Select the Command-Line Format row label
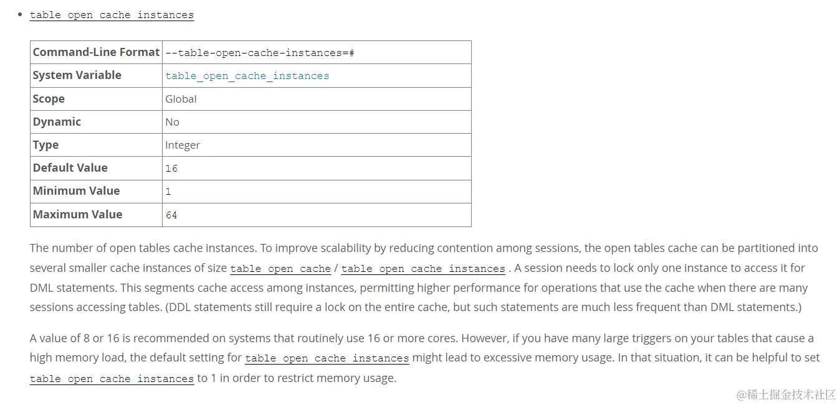This screenshot has width=840, height=405. click(97, 52)
